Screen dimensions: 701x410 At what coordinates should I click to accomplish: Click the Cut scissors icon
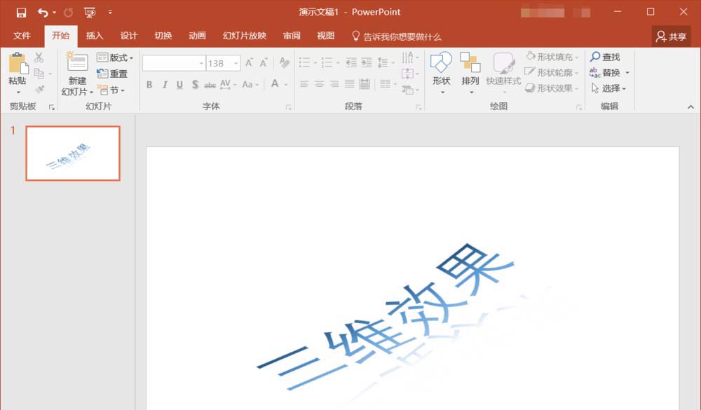[x=39, y=57]
